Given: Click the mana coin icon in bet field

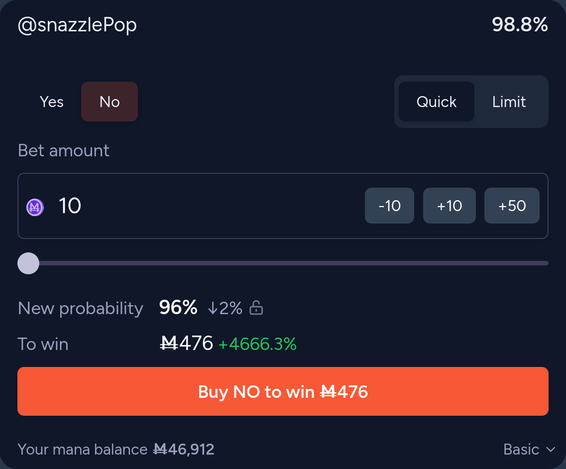Looking at the screenshot, I should click(x=35, y=207).
